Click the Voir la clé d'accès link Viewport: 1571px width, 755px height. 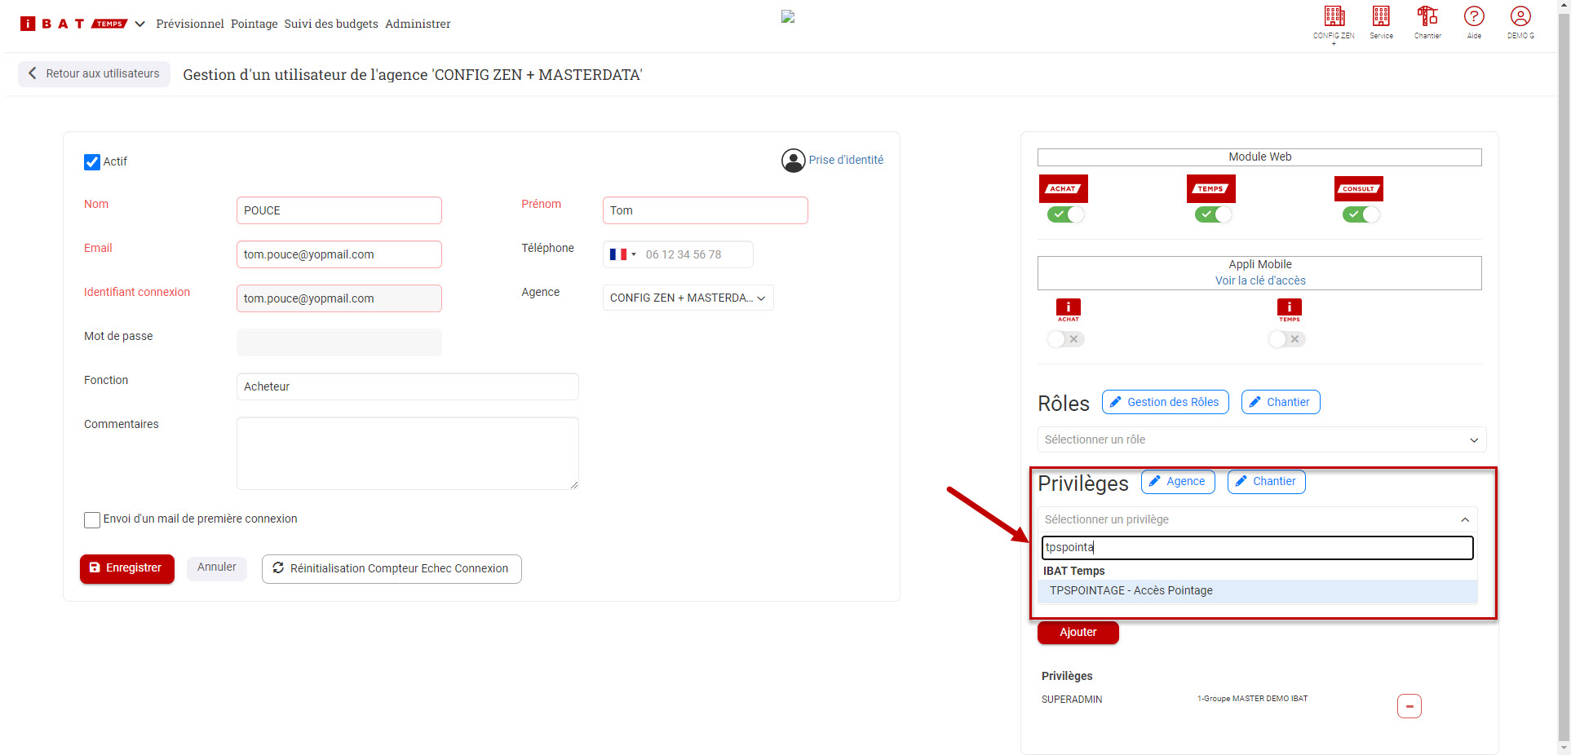click(1259, 280)
